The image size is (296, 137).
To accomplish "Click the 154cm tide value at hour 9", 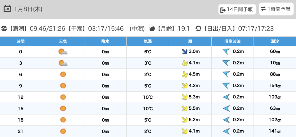I will pyautogui.click(x=274, y=86).
